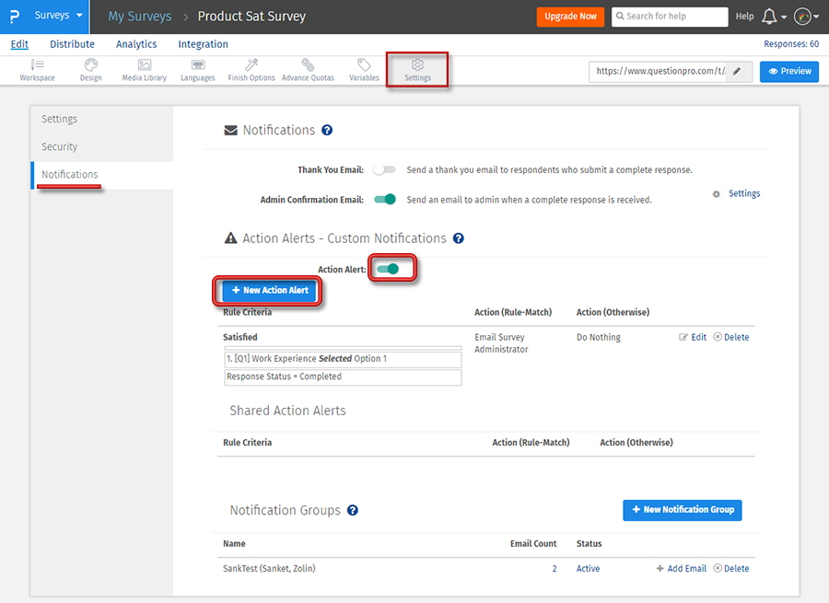Turn off the Action Alert switch

click(x=388, y=269)
